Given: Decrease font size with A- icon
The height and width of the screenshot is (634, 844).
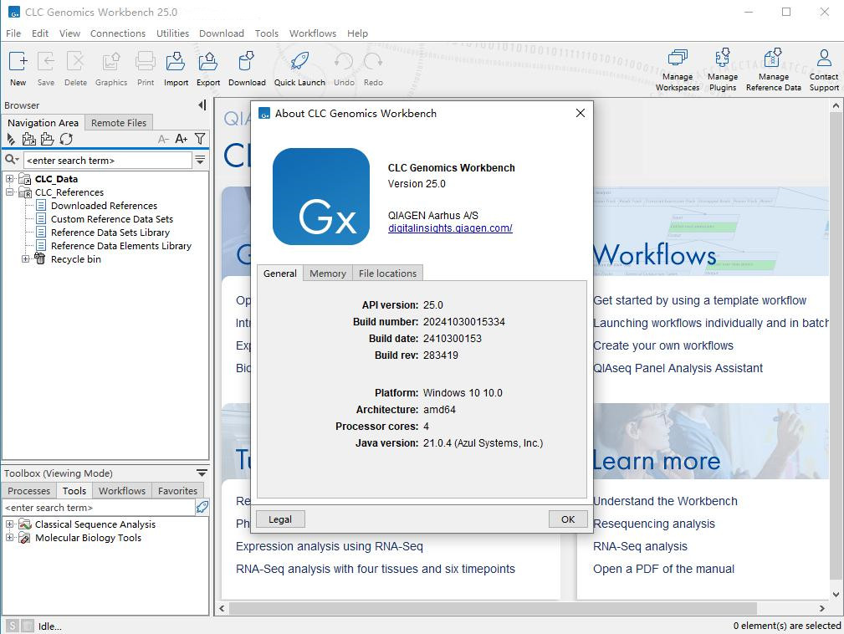Looking at the screenshot, I should point(163,140).
